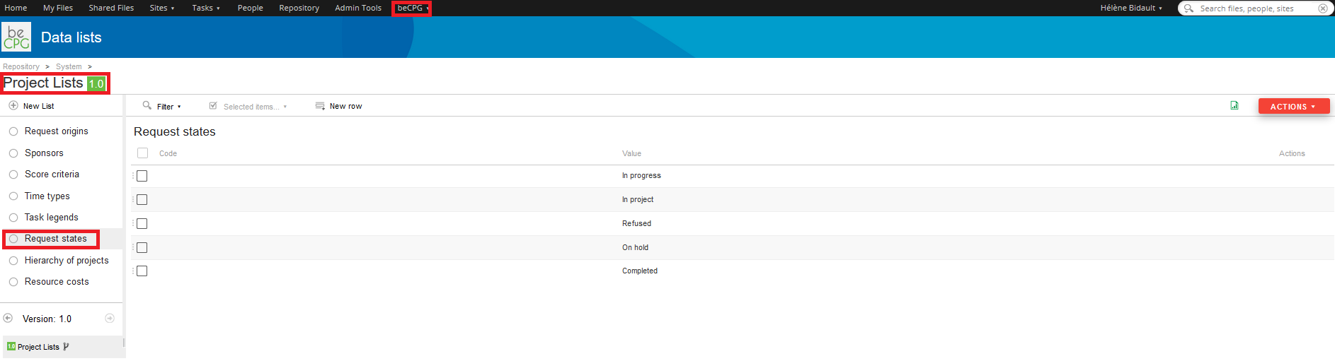
Task: Open the beCPG dropdown menu
Action: [413, 8]
